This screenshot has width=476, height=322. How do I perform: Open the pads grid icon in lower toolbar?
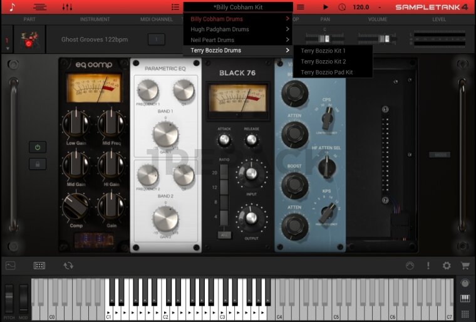(39, 266)
